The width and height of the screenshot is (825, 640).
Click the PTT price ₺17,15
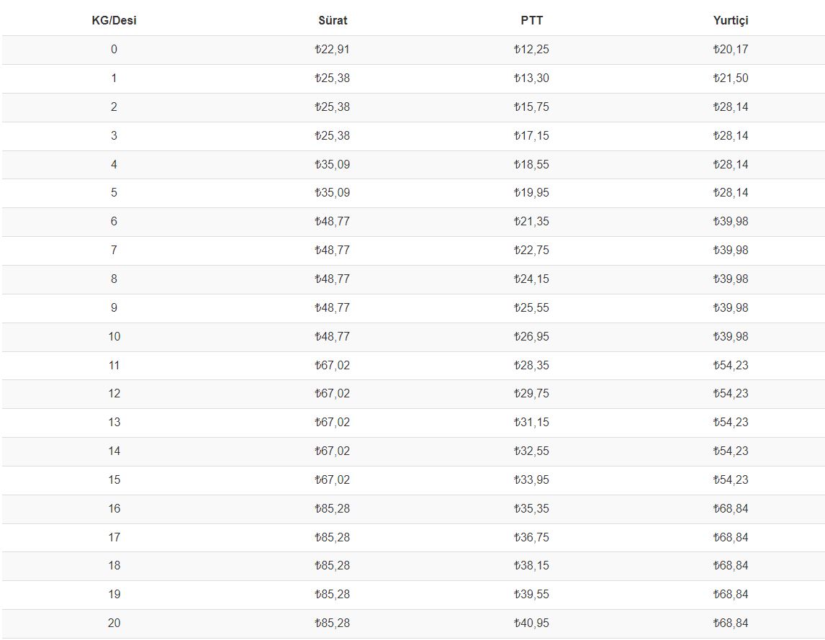531,136
